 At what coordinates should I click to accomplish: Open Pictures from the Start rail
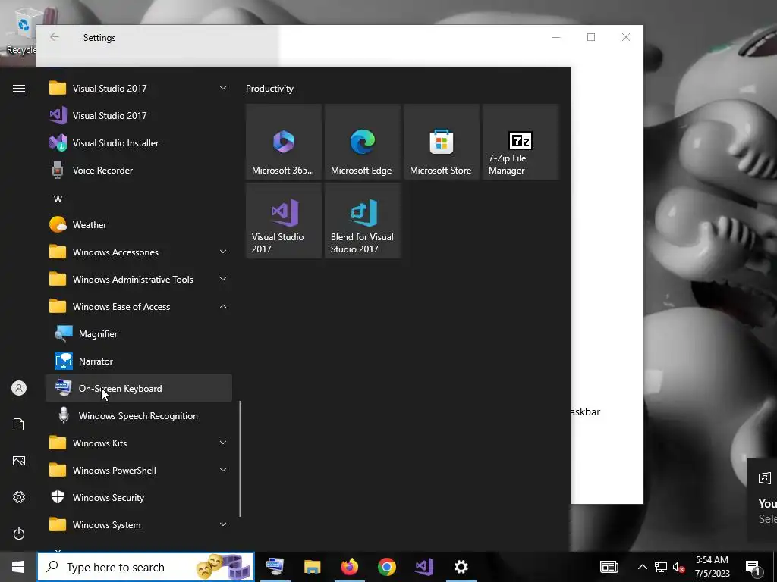pyautogui.click(x=19, y=461)
